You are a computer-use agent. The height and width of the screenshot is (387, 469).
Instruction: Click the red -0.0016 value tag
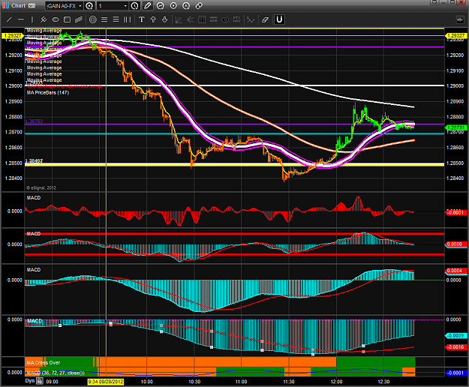tap(455, 347)
